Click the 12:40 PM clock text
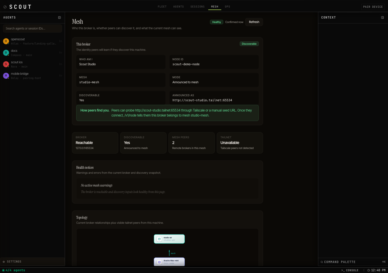The height and width of the screenshot is (273, 388). 378,270
